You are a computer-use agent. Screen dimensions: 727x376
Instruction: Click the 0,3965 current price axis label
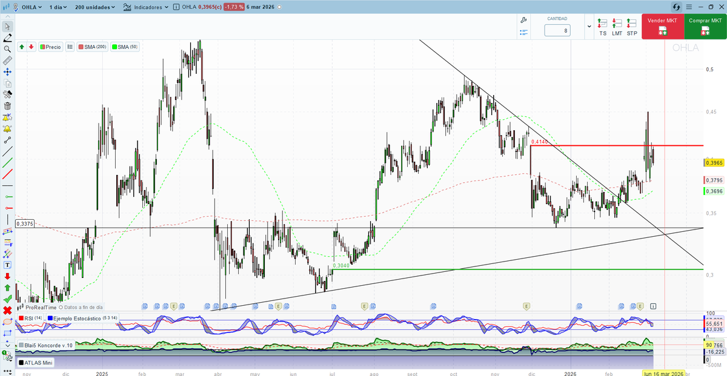pos(715,163)
